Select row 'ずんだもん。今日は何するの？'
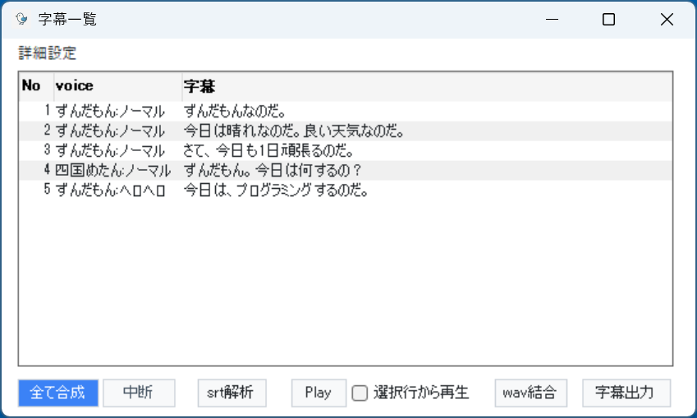This screenshot has height=418, width=697. pyautogui.click(x=346, y=170)
